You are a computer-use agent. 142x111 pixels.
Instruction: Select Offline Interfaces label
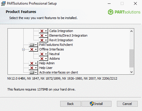[x=52, y=49]
